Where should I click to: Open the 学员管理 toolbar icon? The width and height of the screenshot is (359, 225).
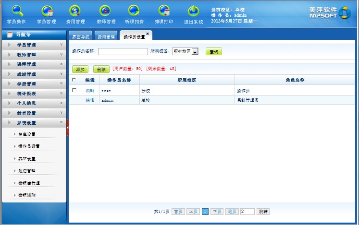pyautogui.click(x=47, y=11)
